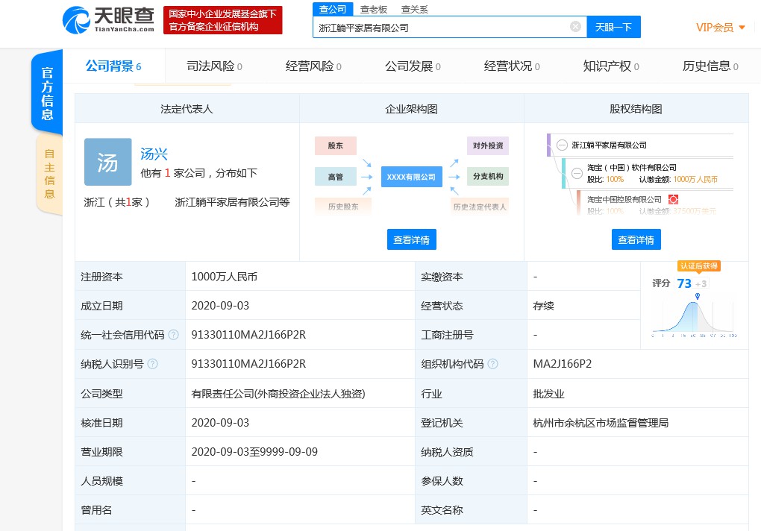The width and height of the screenshot is (761, 531).
Task: Open 淘宝（中国）软件有限公司 in equity tree
Action: [631, 167]
